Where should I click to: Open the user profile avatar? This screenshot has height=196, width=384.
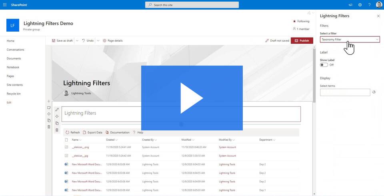click(x=379, y=5)
